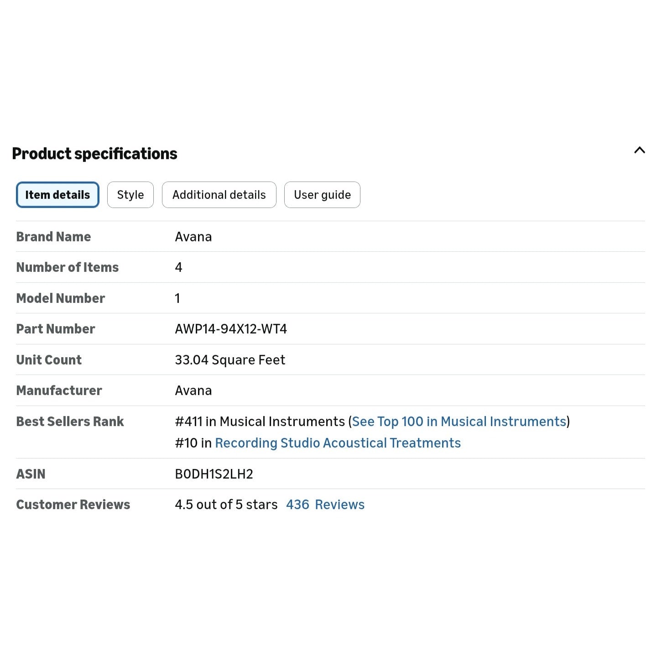Open the User guide tab
657x657 pixels.
322,195
